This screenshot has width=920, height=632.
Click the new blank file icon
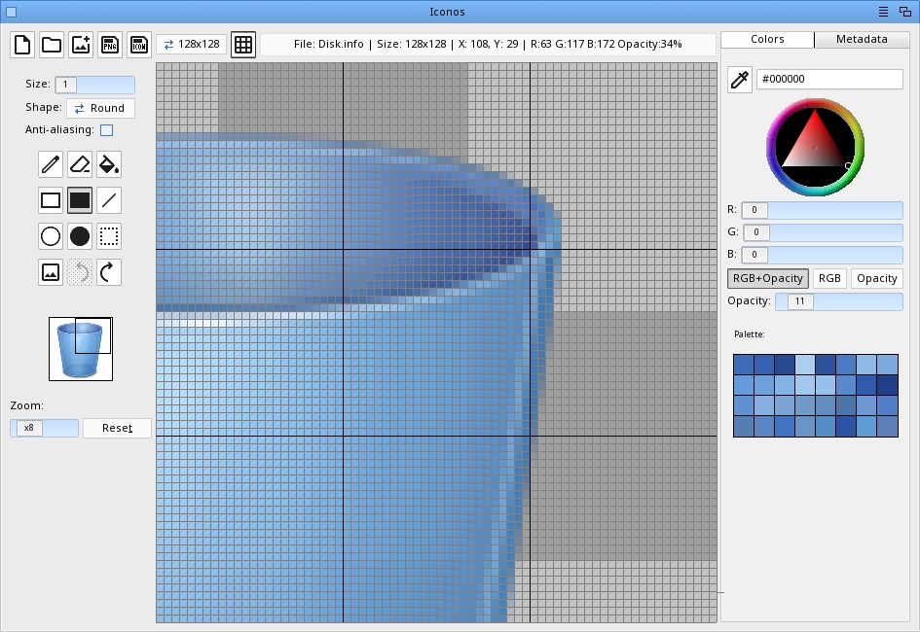tap(22, 45)
